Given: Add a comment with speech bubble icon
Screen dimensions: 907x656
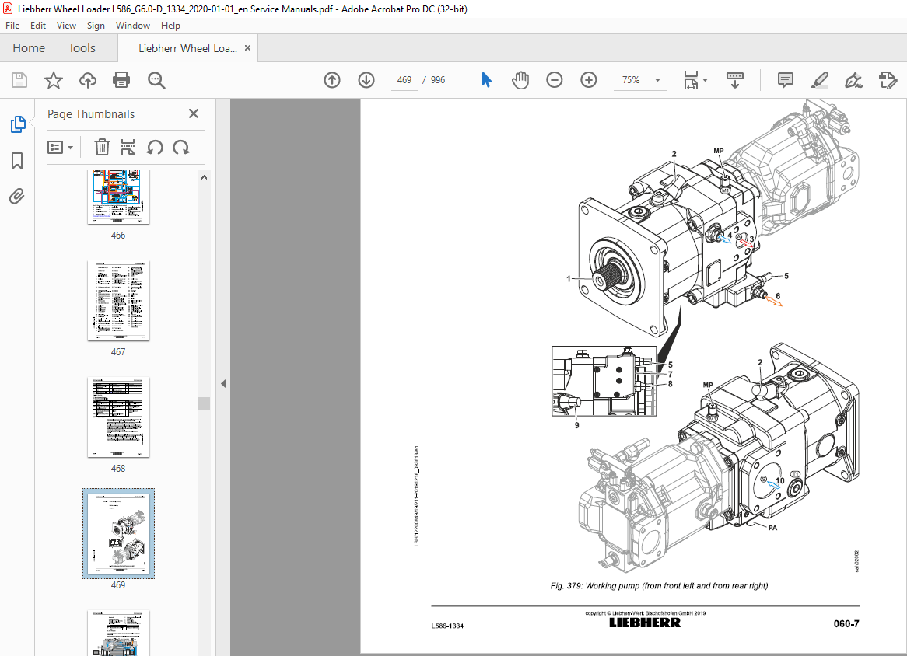Looking at the screenshot, I should [785, 80].
